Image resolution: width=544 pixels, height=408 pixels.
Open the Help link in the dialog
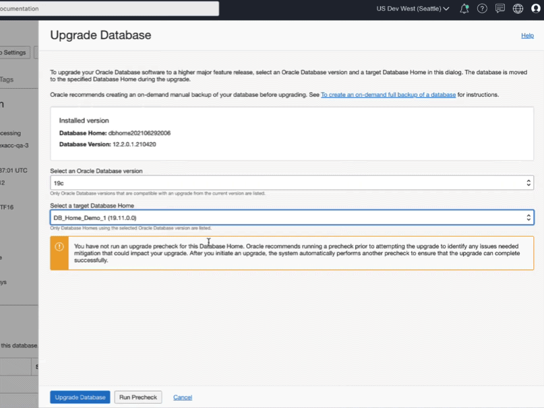click(527, 35)
